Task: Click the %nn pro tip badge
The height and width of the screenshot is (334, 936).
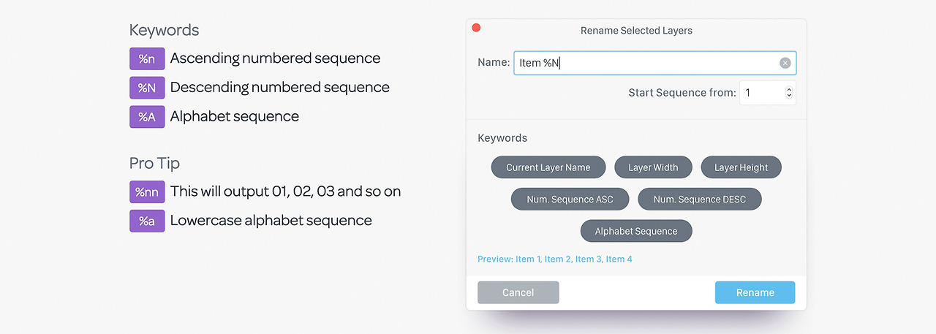Action: point(147,192)
